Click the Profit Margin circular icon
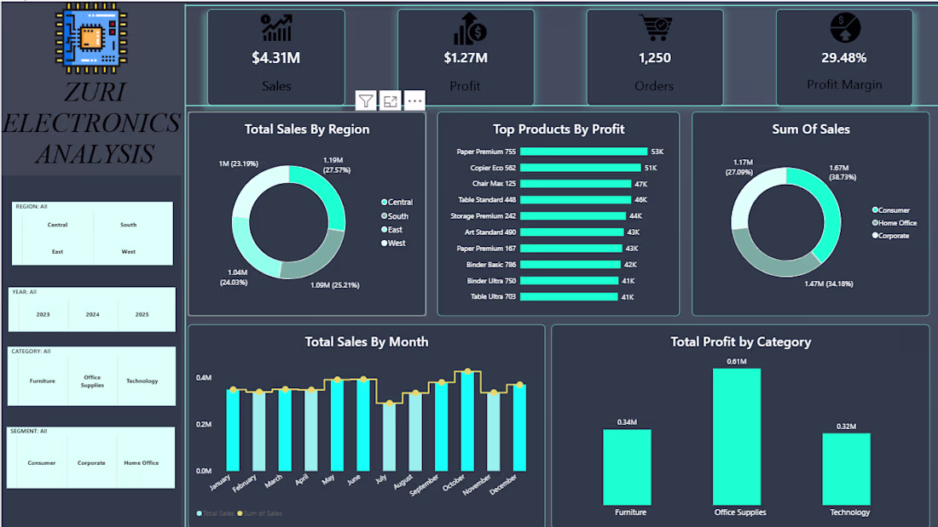 (x=845, y=27)
